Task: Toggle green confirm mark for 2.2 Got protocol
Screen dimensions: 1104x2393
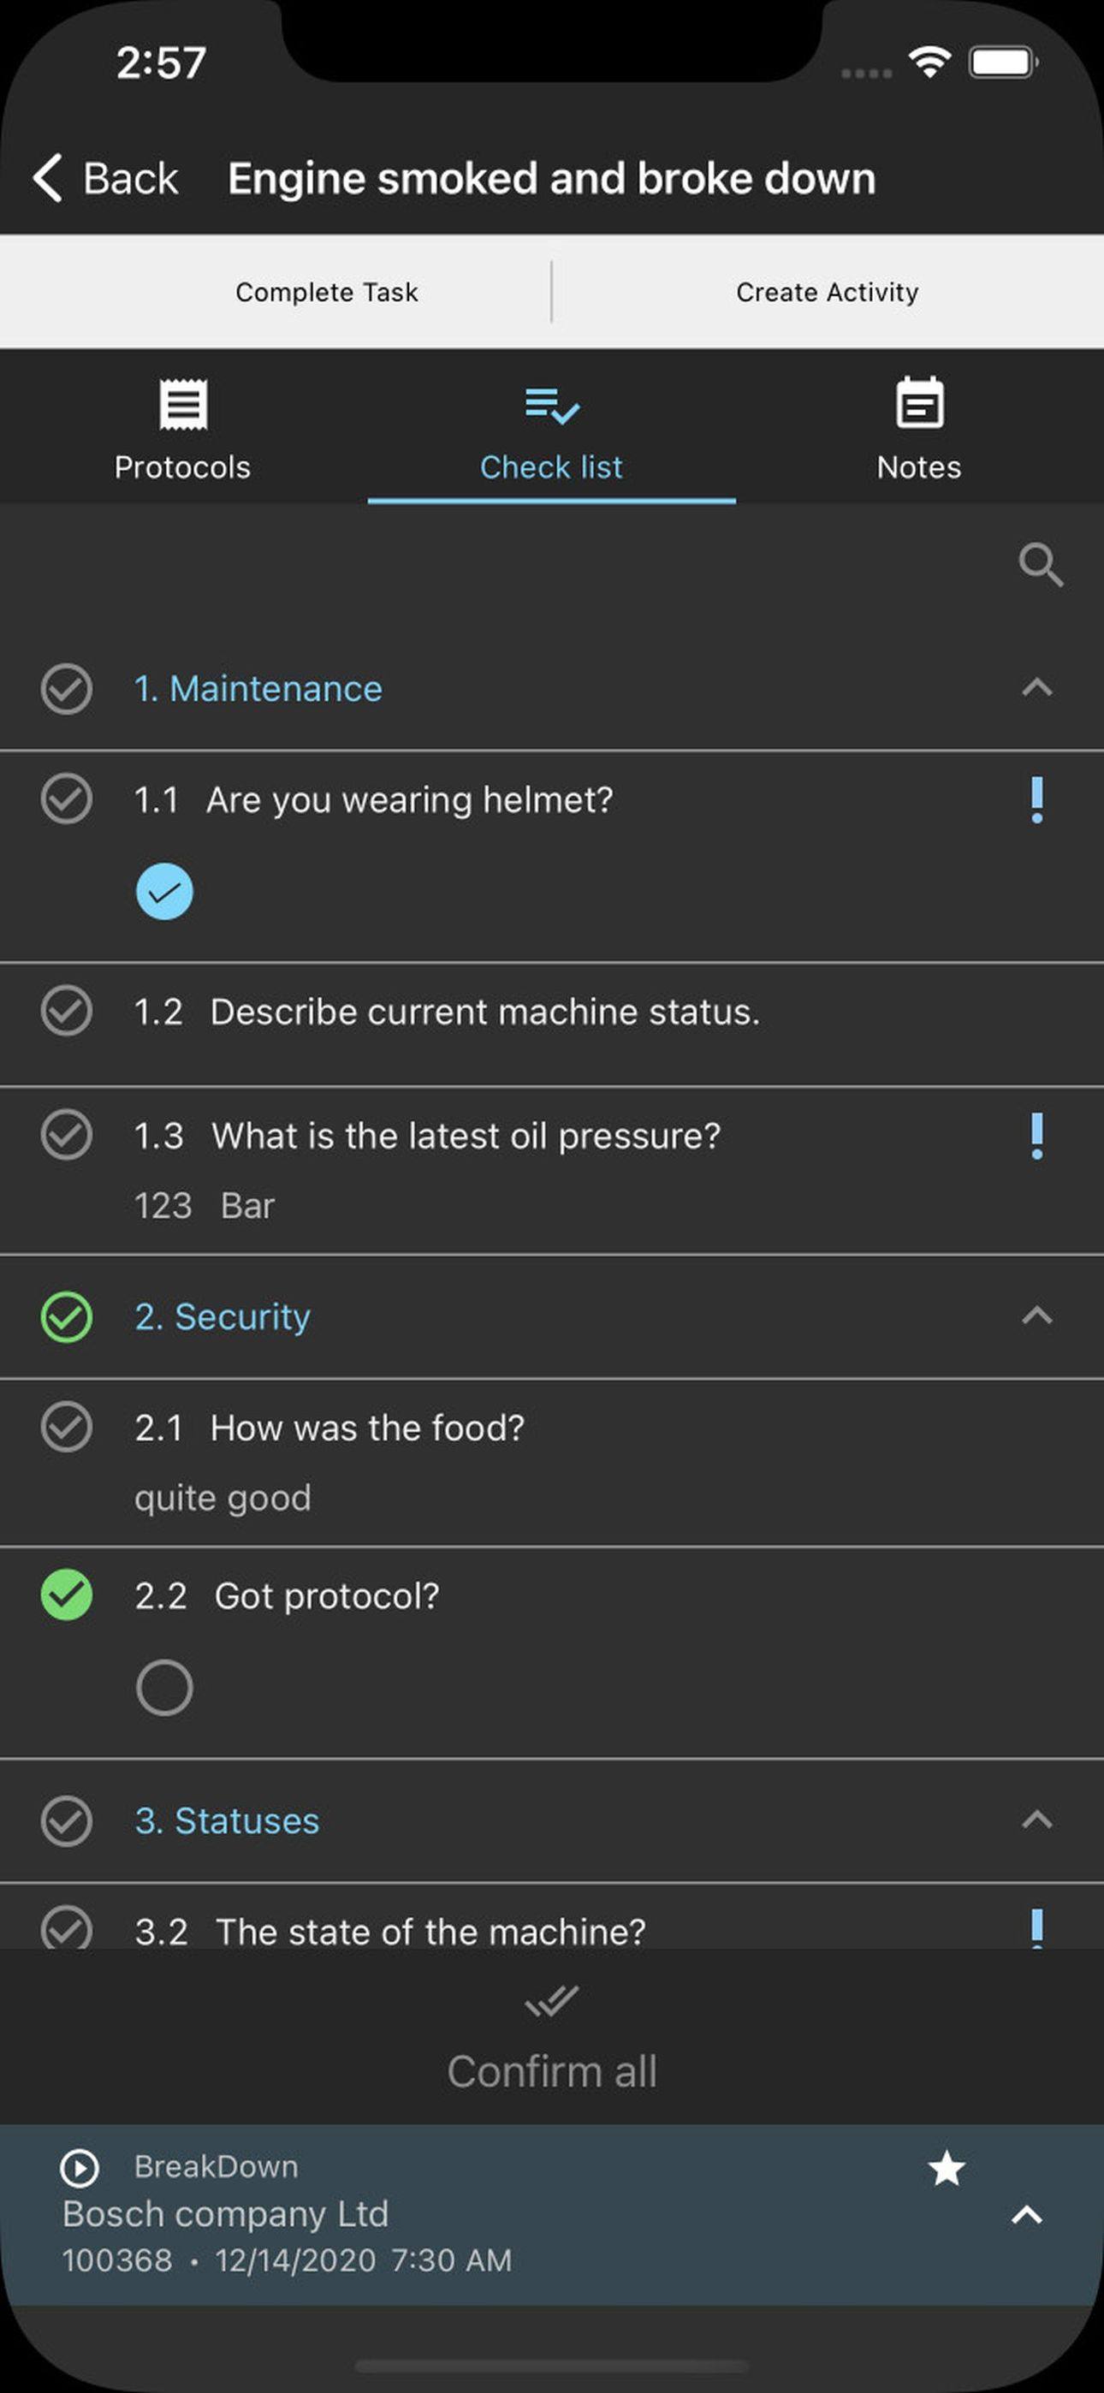Action: click(67, 1595)
